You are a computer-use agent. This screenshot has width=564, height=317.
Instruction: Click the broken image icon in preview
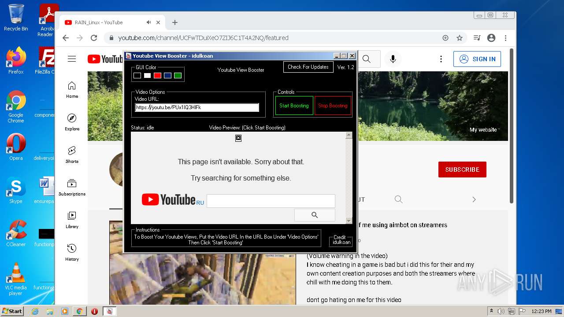pos(238,138)
